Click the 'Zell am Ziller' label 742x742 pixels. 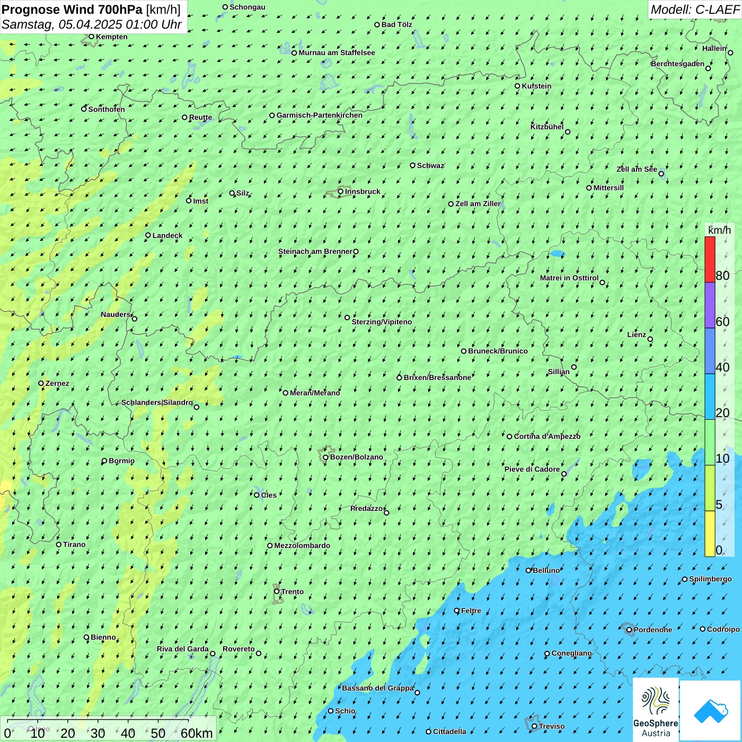pos(478,204)
